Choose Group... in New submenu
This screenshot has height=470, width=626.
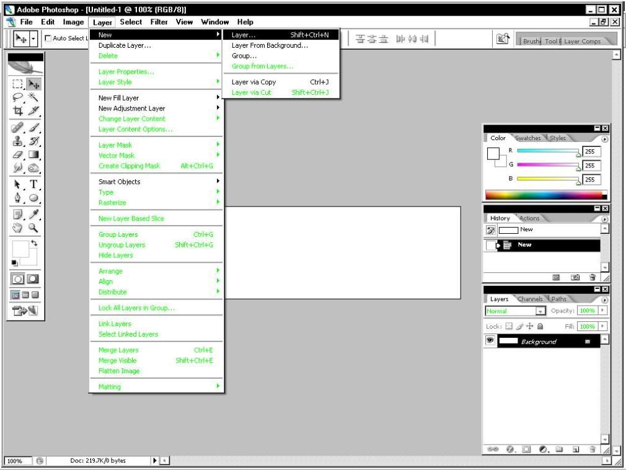click(280, 56)
